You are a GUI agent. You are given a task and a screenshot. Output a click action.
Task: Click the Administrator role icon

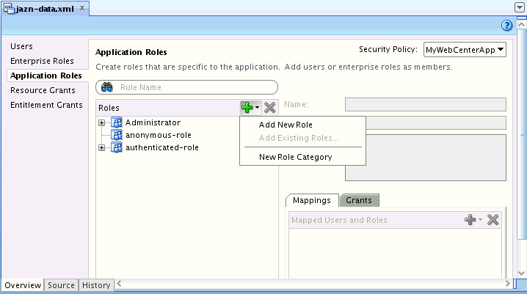point(117,122)
